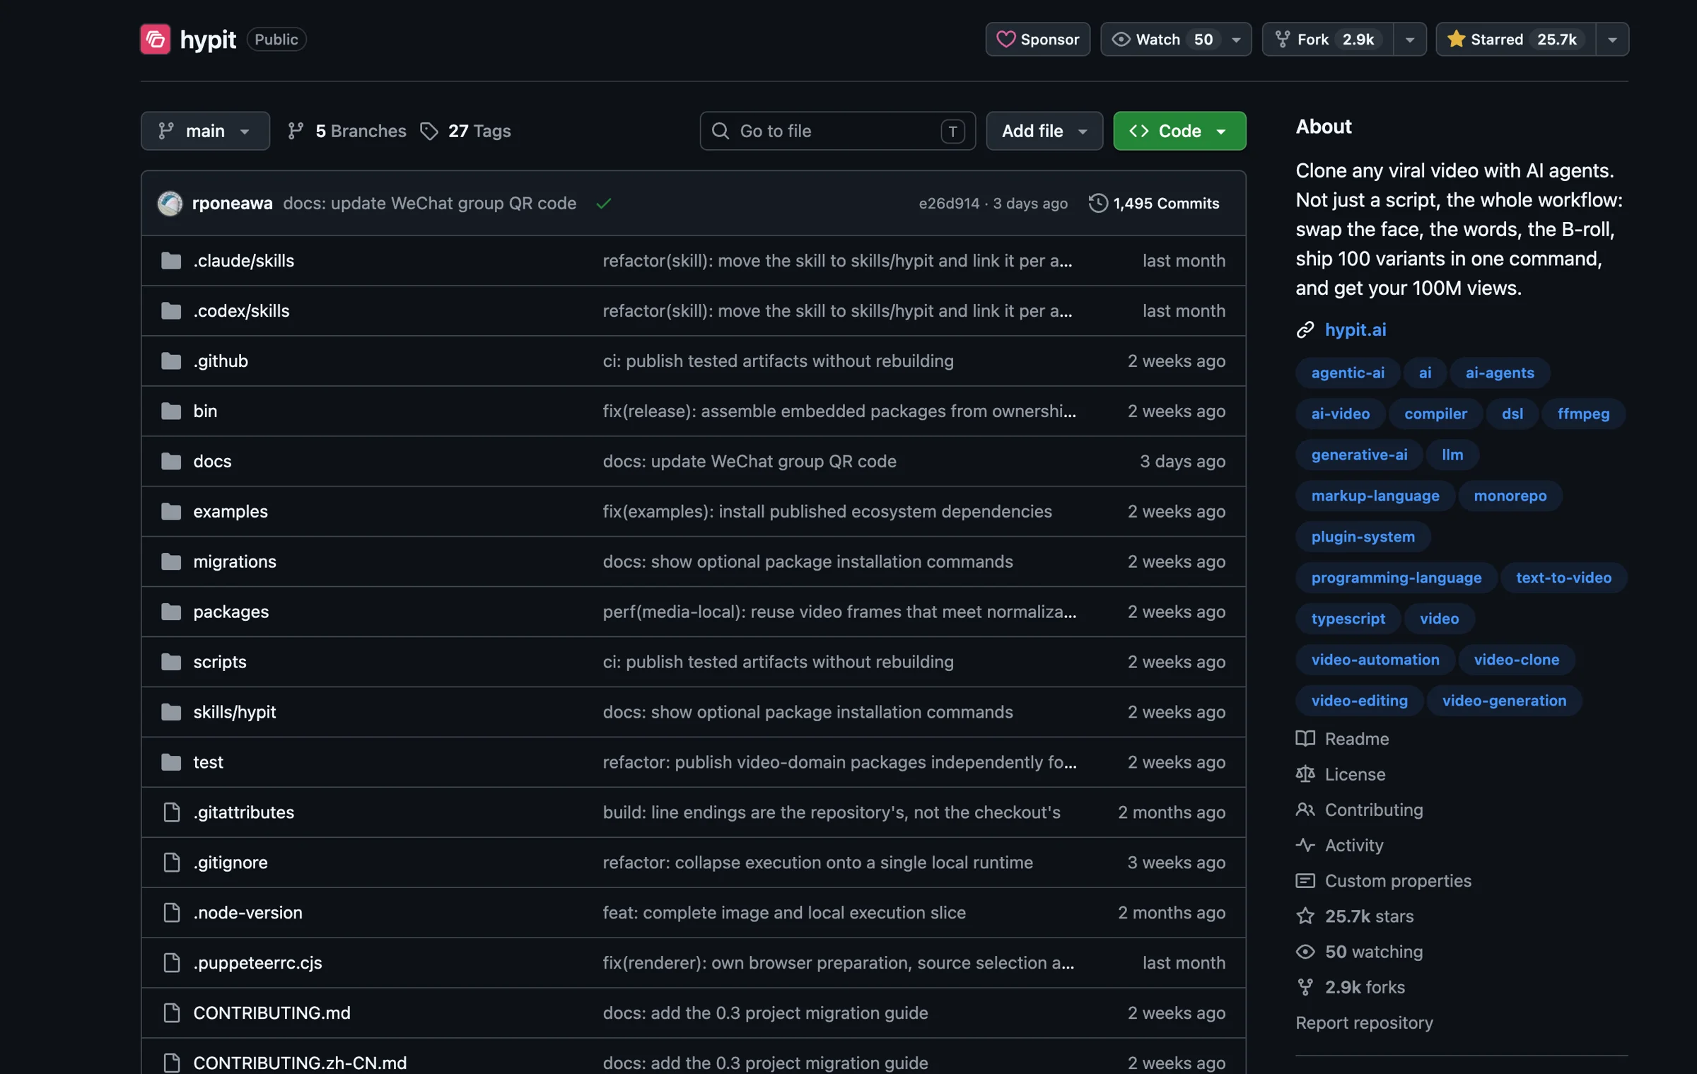Expand the Add file dropdown
The width and height of the screenshot is (1697, 1074).
click(1044, 131)
